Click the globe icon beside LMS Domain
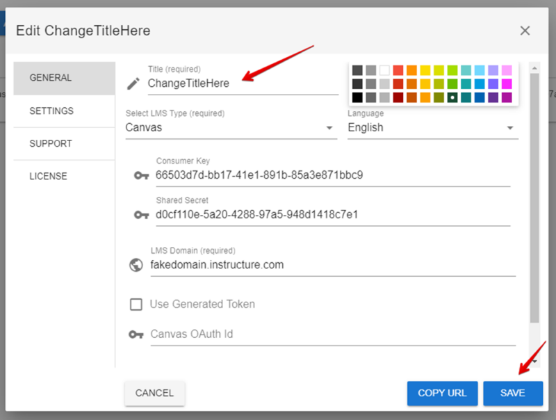 pyautogui.click(x=136, y=265)
